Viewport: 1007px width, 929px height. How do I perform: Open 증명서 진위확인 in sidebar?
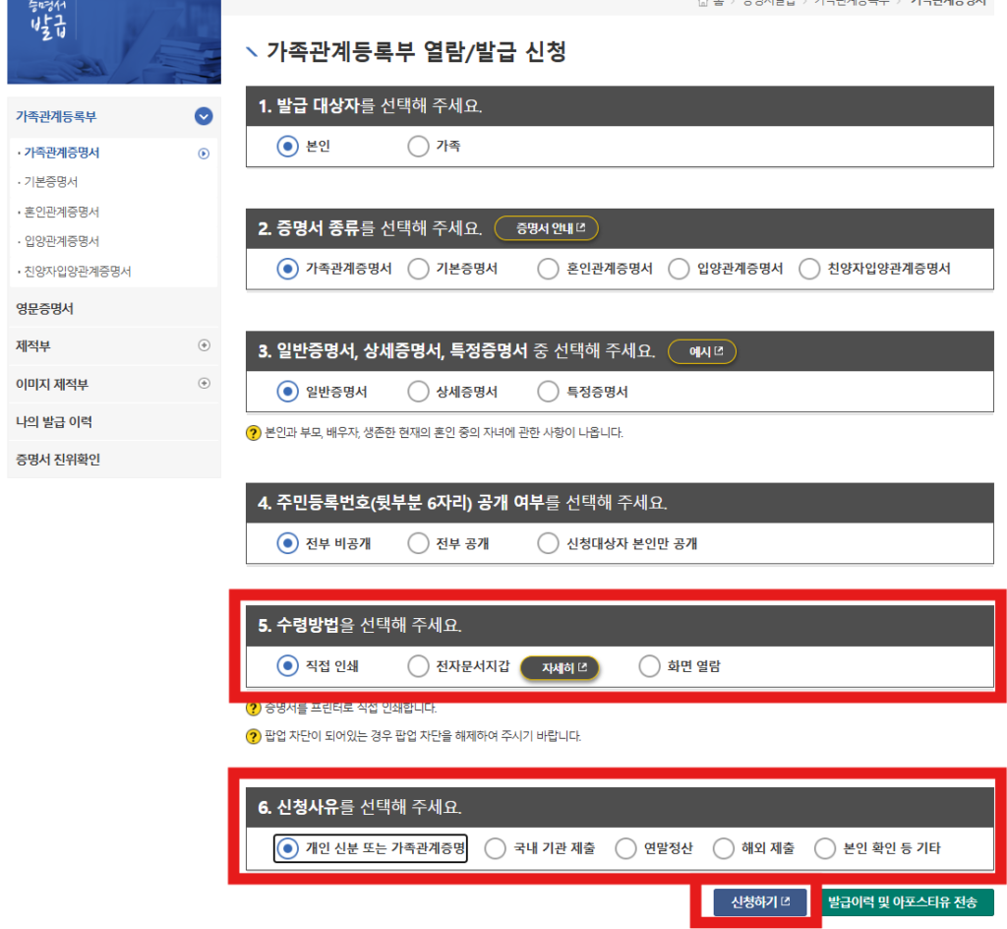(x=58, y=460)
